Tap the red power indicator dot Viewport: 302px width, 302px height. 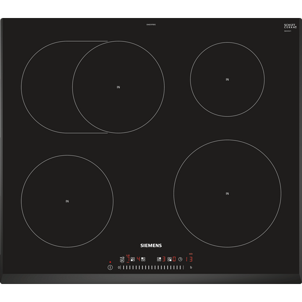point(110,262)
